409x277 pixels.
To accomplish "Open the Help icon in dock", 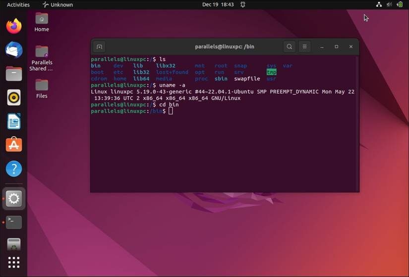I will coord(14,169).
